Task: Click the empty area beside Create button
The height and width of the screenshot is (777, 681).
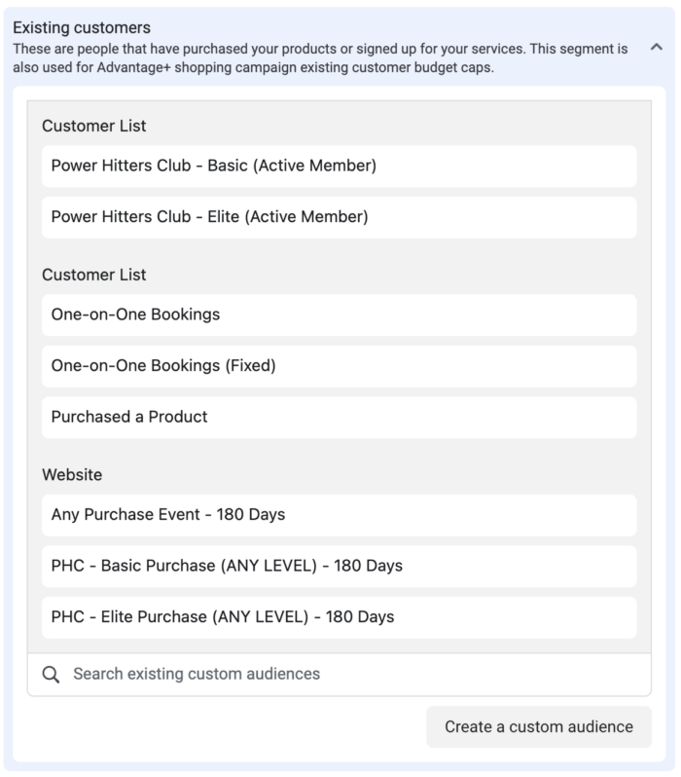Action: (x=223, y=727)
